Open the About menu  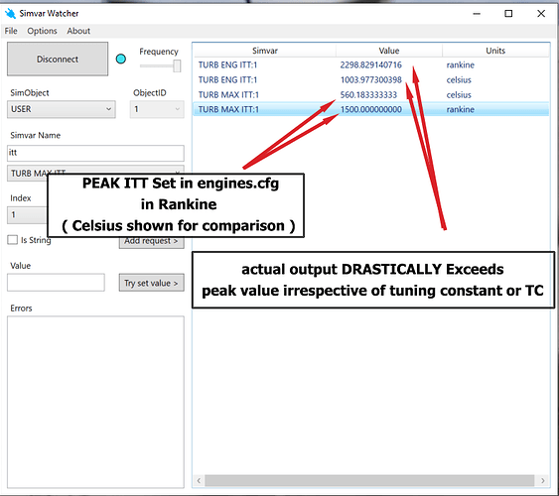78,31
